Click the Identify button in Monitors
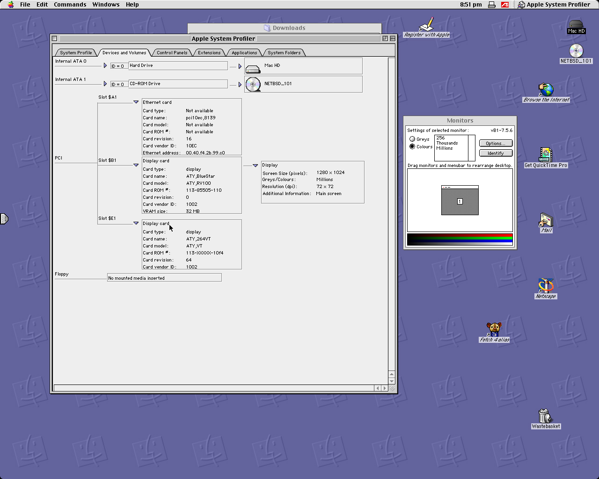599x479 pixels. (496, 153)
